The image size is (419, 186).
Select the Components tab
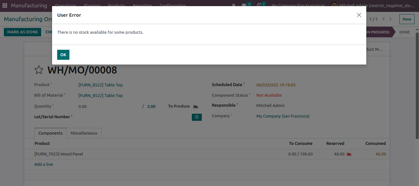(50, 133)
